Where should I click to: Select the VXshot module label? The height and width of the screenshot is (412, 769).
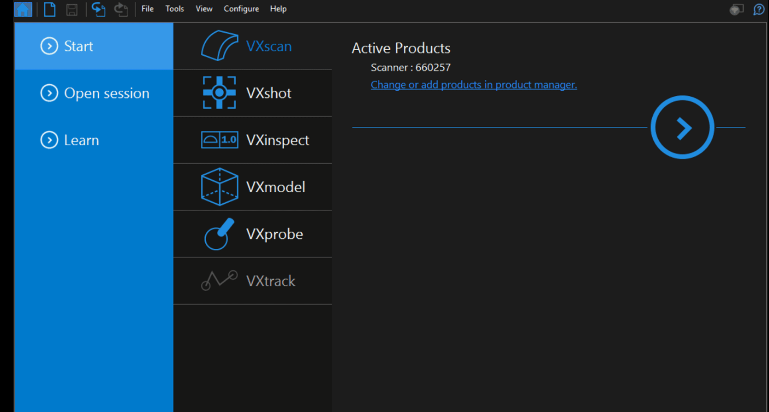pos(269,93)
